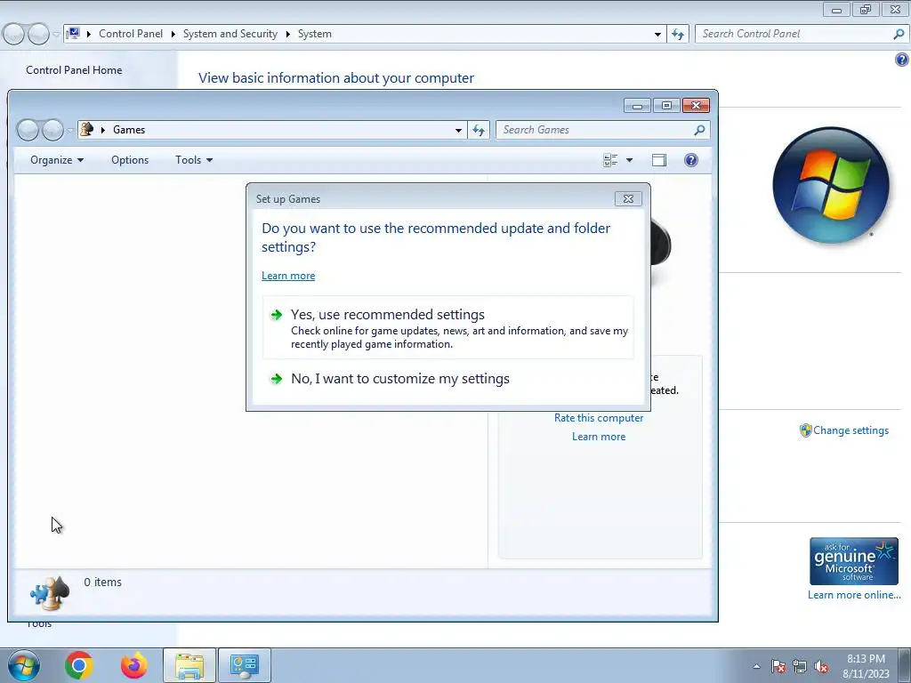
Task: Click the Games breadcrumb arrow
Action: [103, 130]
